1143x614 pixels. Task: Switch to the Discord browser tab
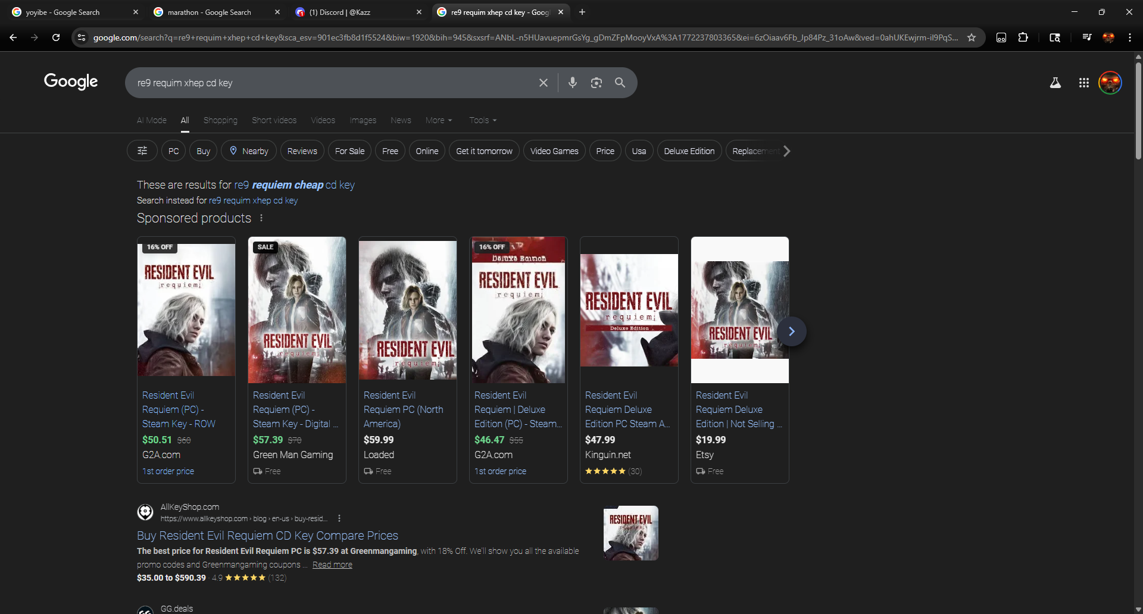pos(345,12)
